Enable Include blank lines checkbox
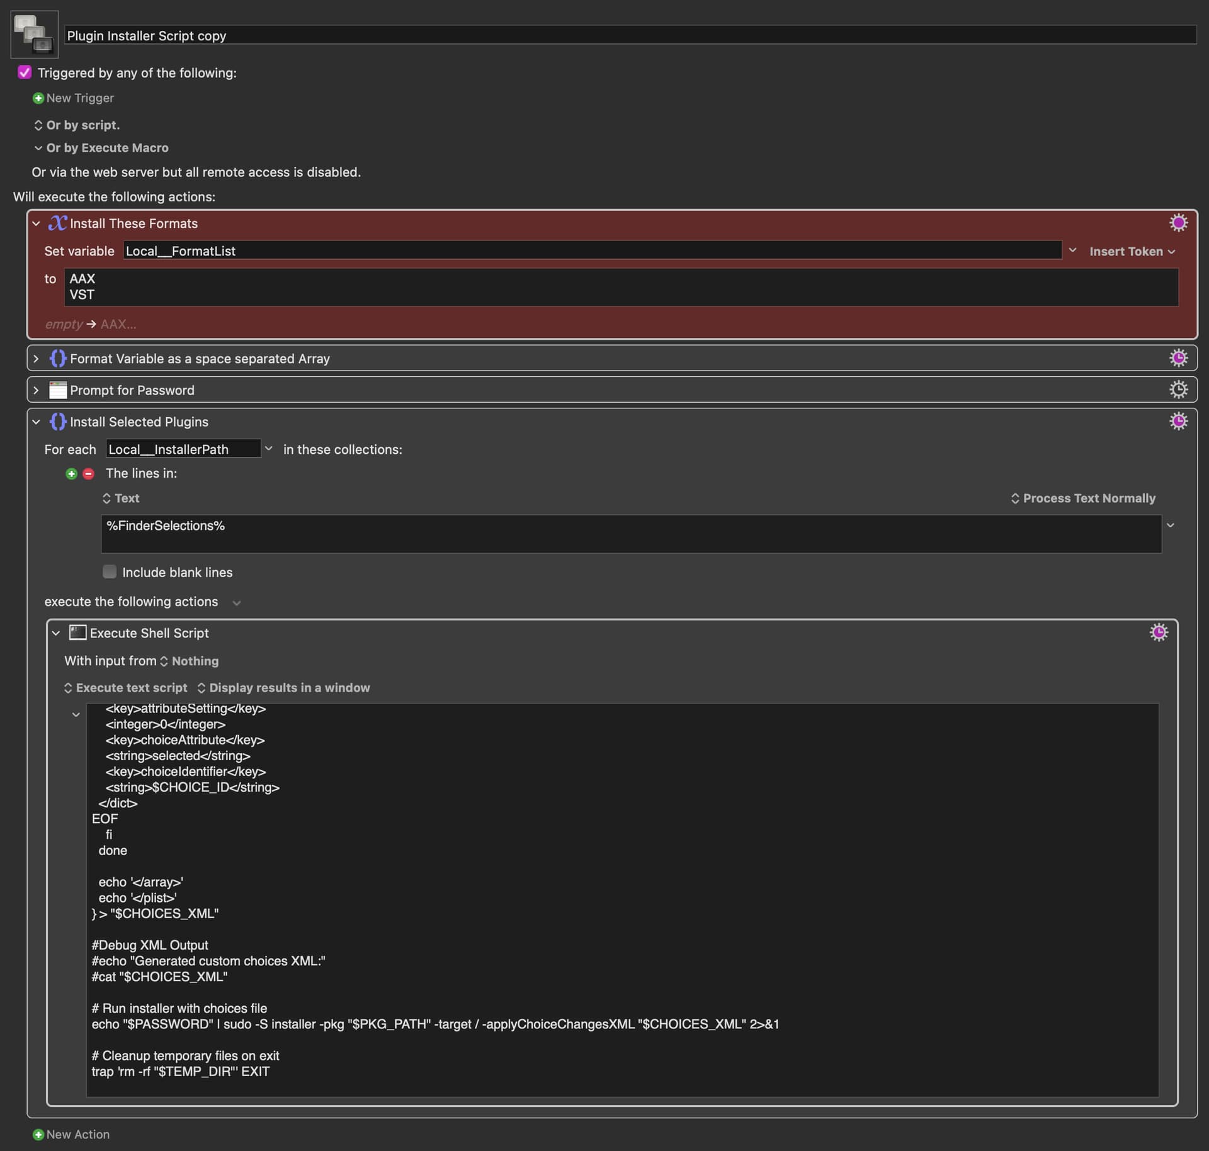 tap(110, 571)
